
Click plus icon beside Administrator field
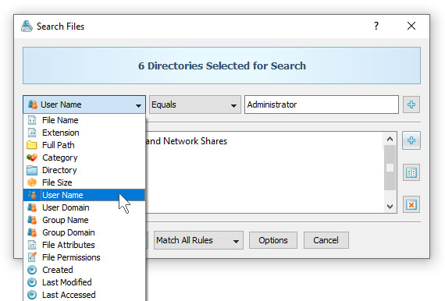(x=411, y=104)
